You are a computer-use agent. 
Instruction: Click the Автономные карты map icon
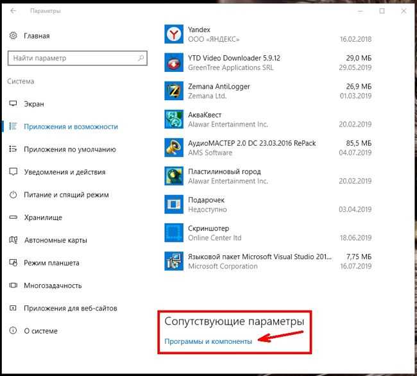[13, 240]
